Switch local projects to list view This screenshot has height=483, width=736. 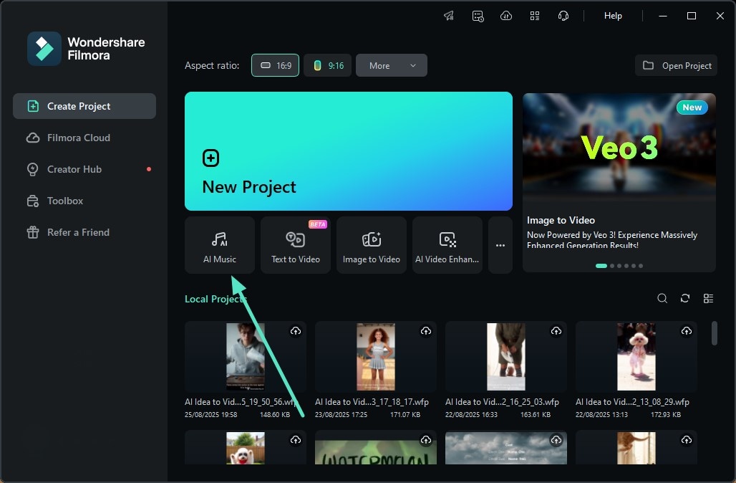click(x=708, y=298)
